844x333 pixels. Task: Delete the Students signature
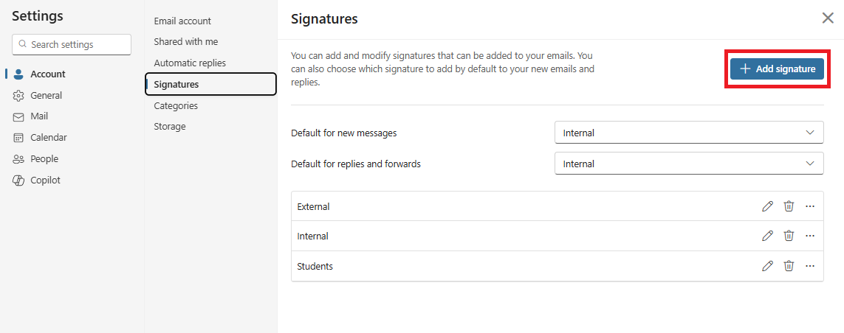pos(789,266)
